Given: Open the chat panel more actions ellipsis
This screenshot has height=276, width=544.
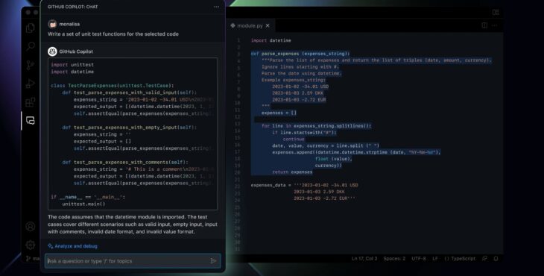Looking at the screenshot, I should (x=217, y=7).
